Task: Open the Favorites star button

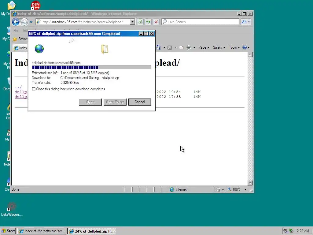Action: [20, 39]
